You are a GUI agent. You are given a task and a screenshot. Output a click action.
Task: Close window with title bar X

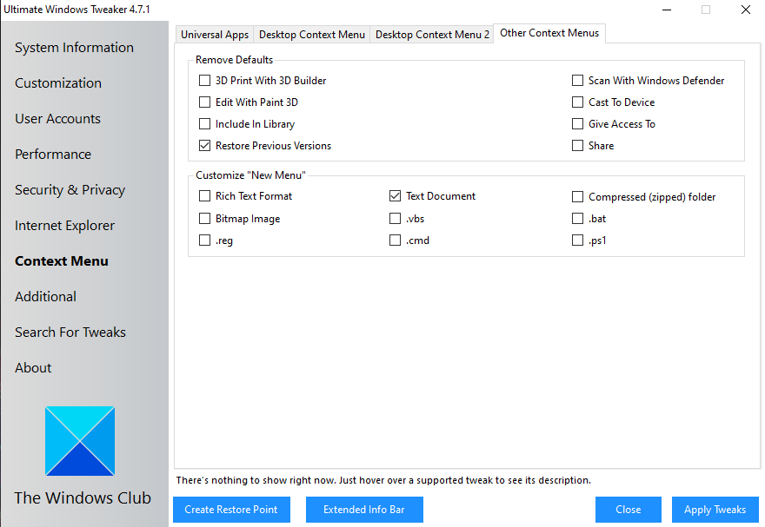point(746,10)
